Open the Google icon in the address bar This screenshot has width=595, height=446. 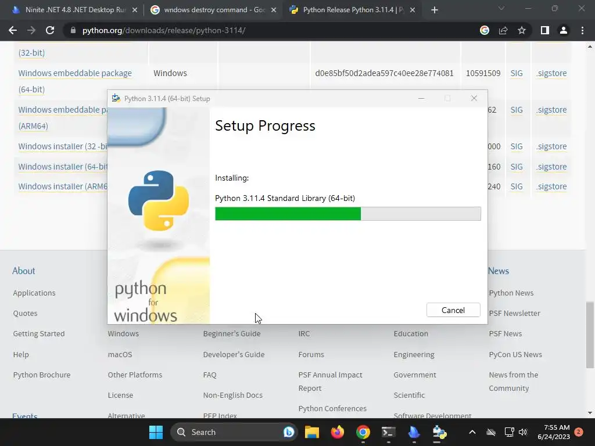pyautogui.click(x=485, y=30)
